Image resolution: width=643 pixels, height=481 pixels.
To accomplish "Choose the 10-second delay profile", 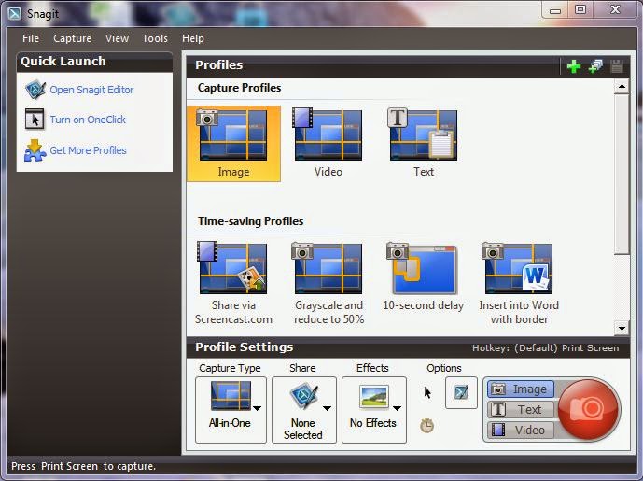I will 423,277.
